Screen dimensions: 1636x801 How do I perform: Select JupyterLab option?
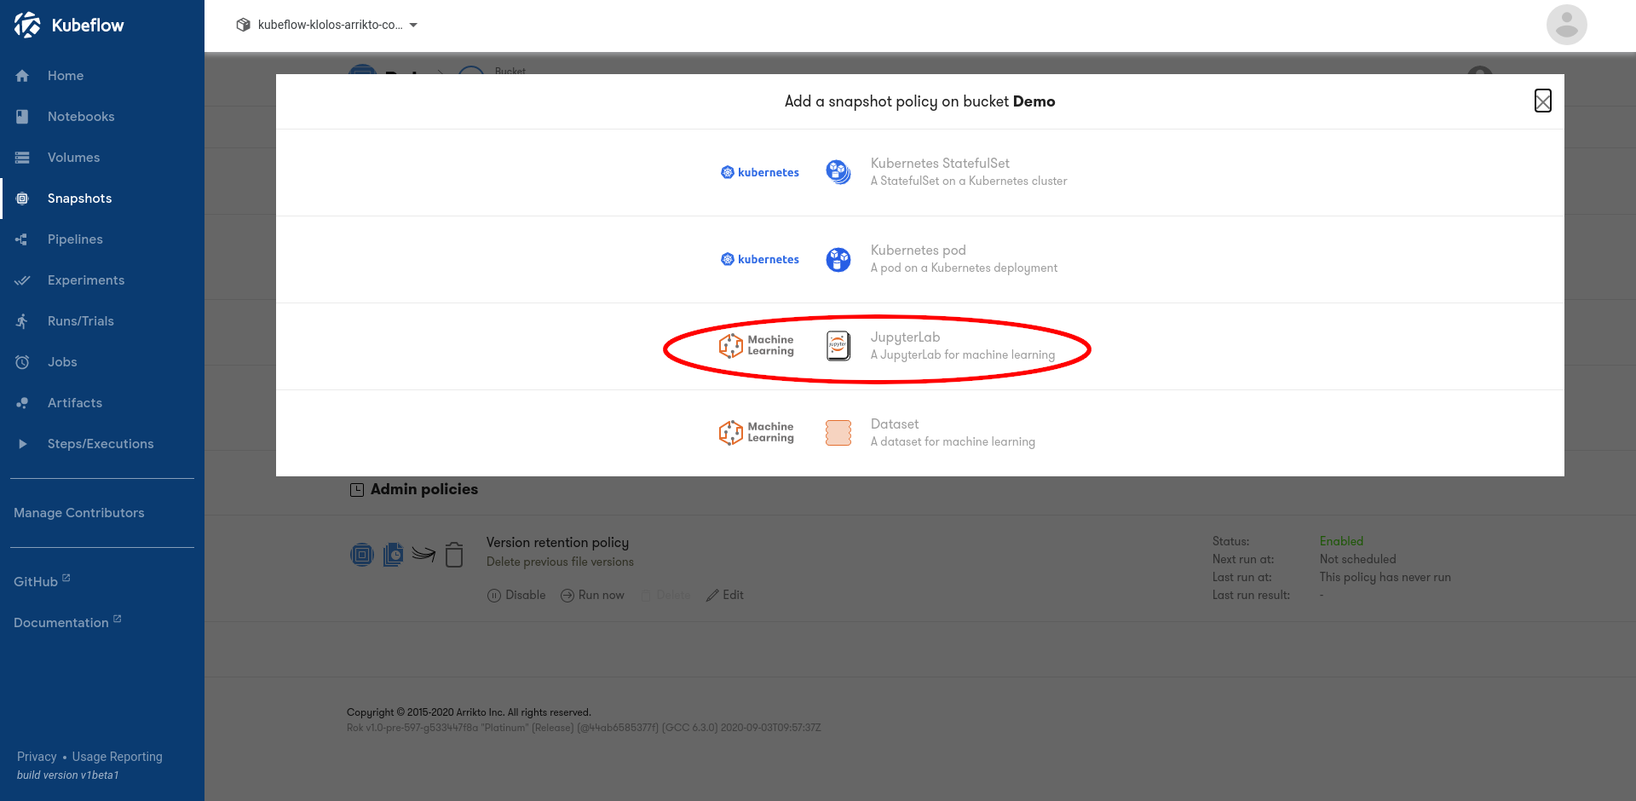pyautogui.click(x=920, y=346)
